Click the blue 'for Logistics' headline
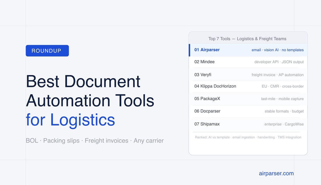Image resolution: width=321 pixels, height=185 pixels. (70, 120)
